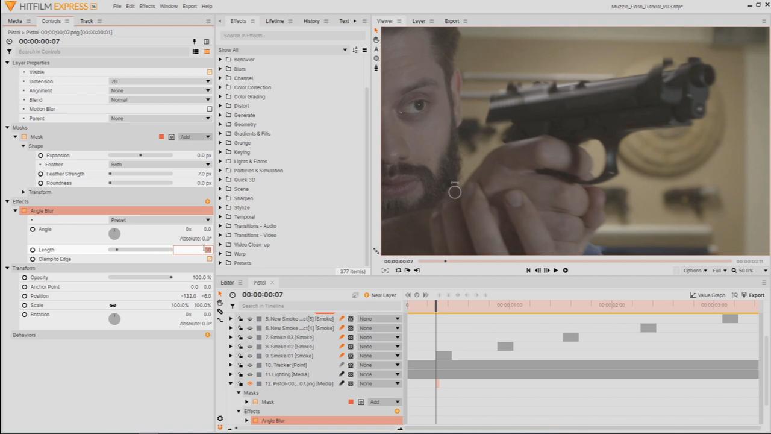Screen dimensions: 771x434
Task: Click the Search in Effects field
Action: [x=293, y=36]
